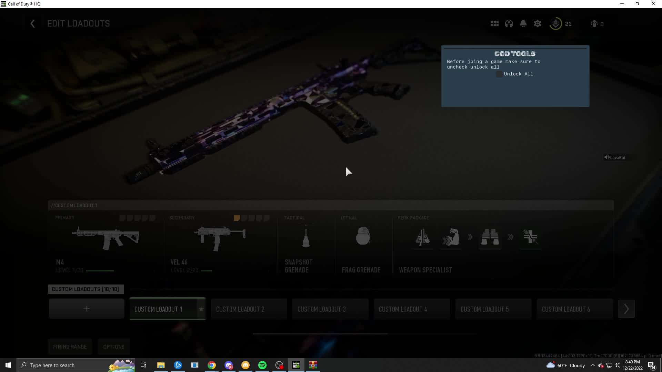The width and height of the screenshot is (662, 372).
Task: Add a new loadout with the plus tile
Action: [87, 309]
